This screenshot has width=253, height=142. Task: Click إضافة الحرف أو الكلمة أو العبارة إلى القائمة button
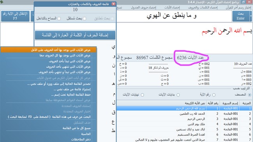(x=75, y=35)
